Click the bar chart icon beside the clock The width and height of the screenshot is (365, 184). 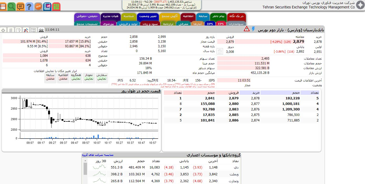tap(41, 30)
